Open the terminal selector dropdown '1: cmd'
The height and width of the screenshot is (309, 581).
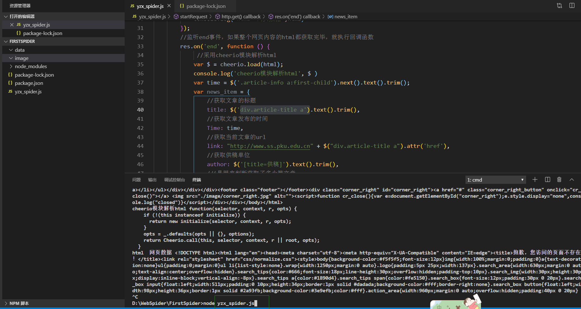point(495,180)
